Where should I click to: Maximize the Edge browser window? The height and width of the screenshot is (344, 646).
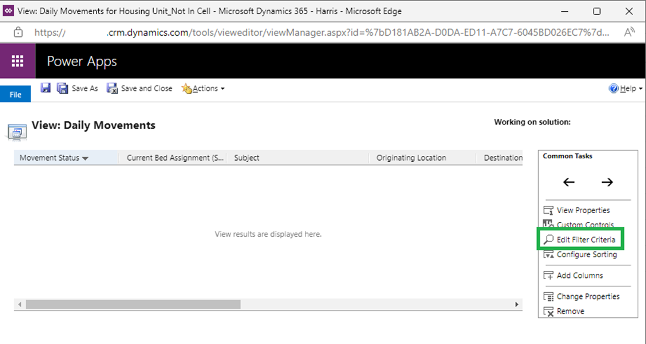597,11
